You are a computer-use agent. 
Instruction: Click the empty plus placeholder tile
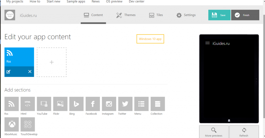(52, 62)
